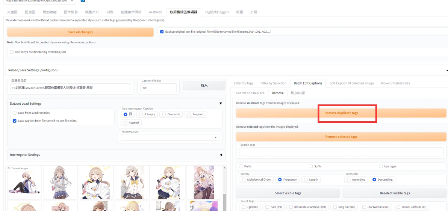Click the Search Tags input field

(341, 152)
